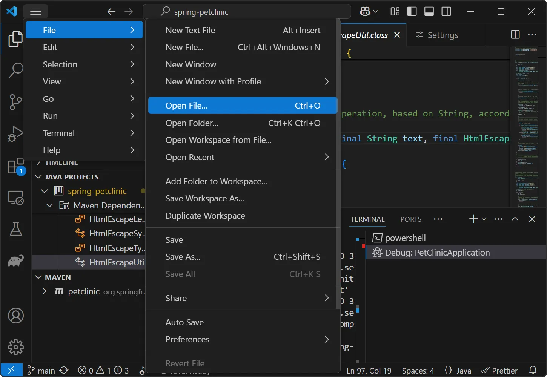Open Copilot chat icon in title bar

[x=365, y=12]
